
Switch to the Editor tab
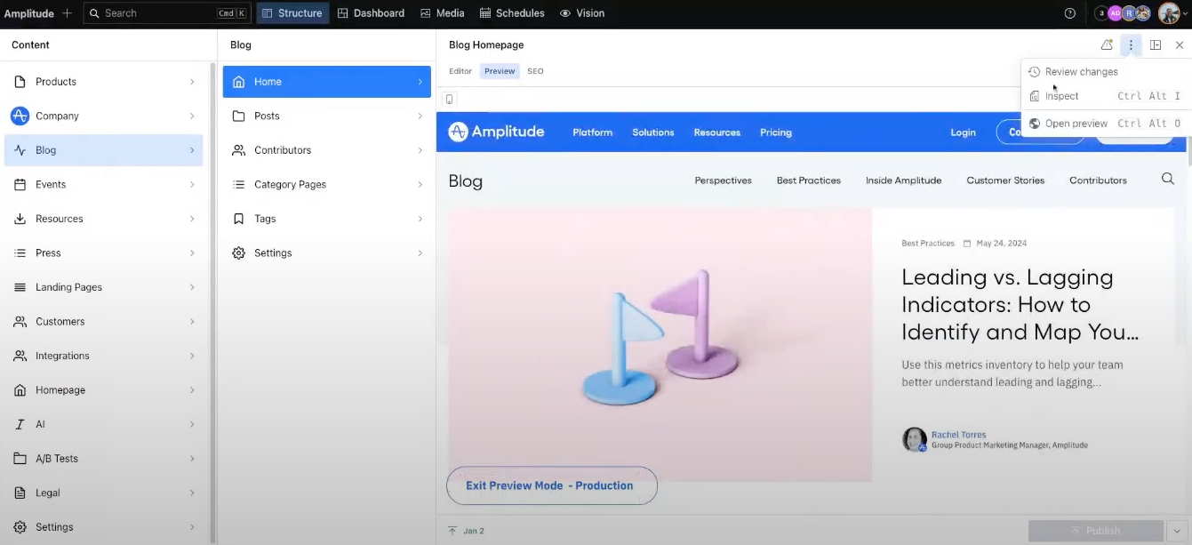460,71
